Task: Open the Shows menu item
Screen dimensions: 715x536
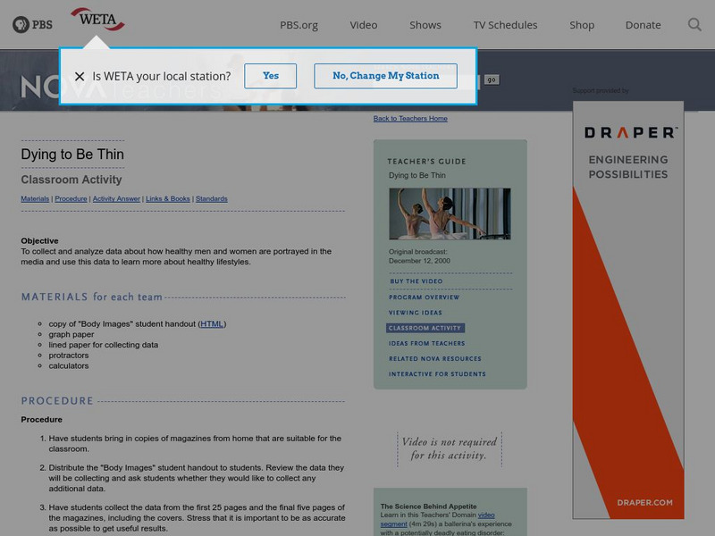Action: (x=425, y=25)
